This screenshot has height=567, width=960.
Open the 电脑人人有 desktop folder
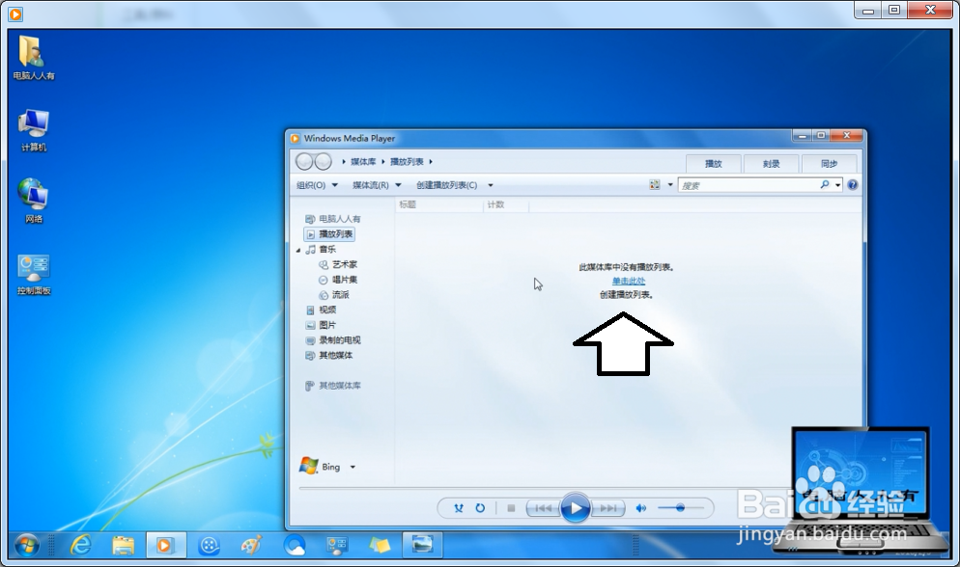34,58
